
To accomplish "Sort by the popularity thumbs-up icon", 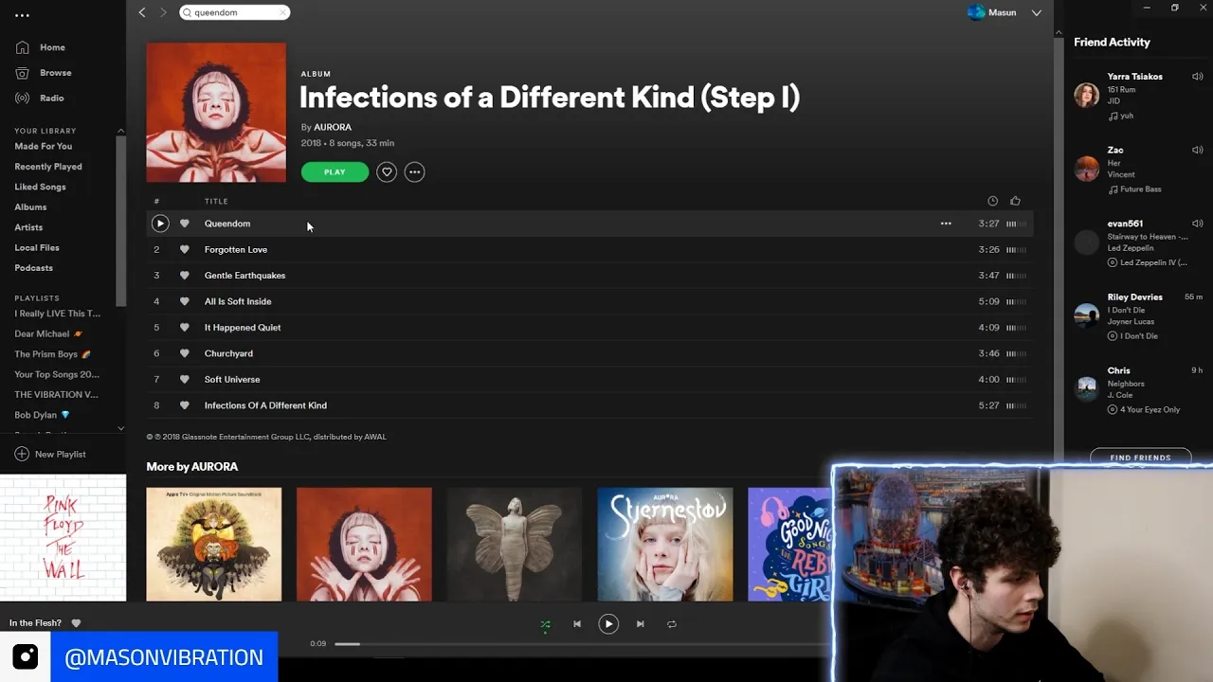I will [1015, 201].
